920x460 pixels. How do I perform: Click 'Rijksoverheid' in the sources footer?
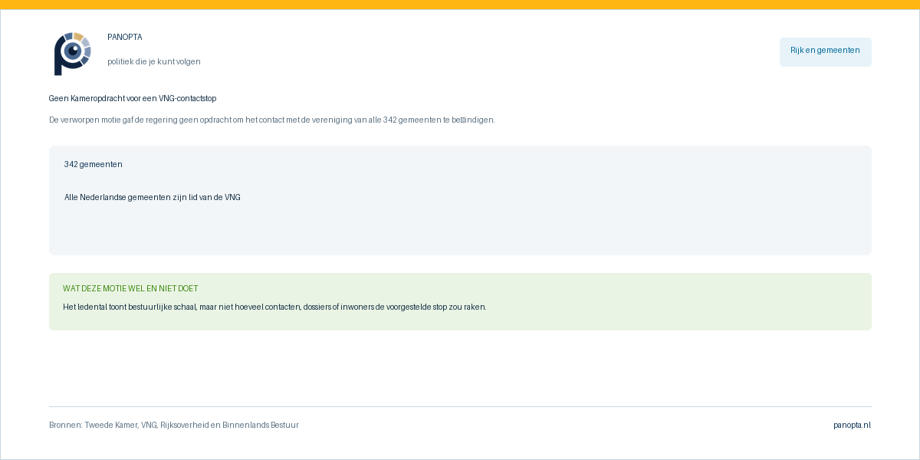184,425
